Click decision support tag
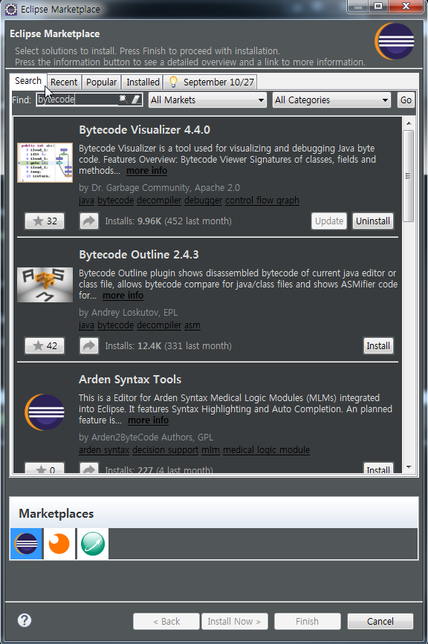 165,449
